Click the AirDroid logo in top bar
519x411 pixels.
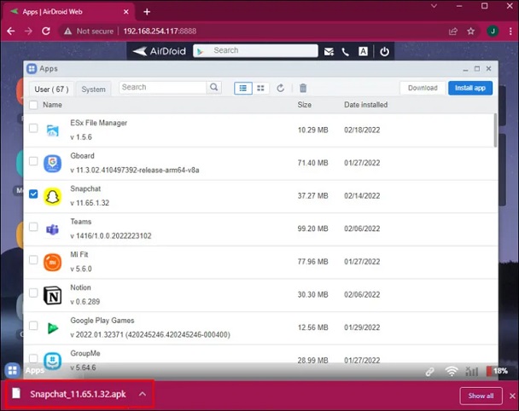tap(160, 51)
